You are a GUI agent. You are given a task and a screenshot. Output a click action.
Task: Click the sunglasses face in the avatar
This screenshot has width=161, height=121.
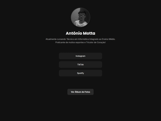click(82, 16)
